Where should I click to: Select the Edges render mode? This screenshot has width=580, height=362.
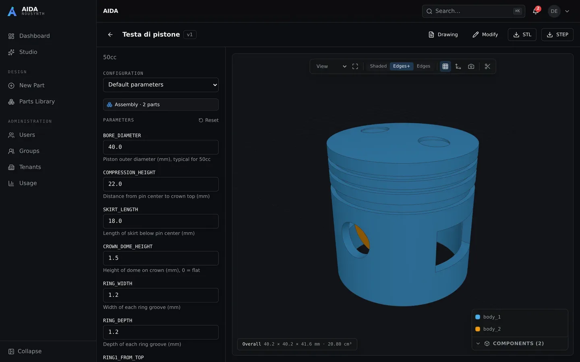(x=423, y=66)
